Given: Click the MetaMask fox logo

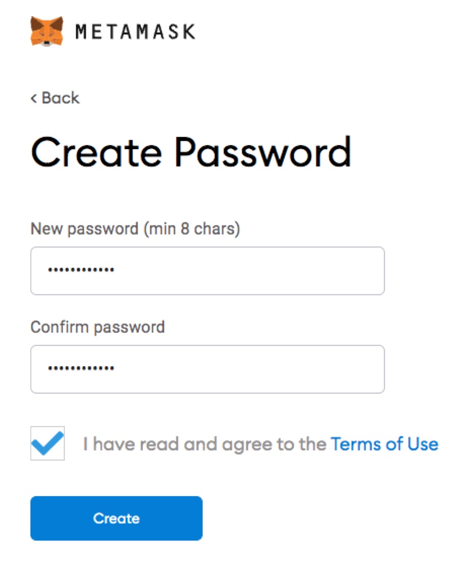Looking at the screenshot, I should 47,31.
